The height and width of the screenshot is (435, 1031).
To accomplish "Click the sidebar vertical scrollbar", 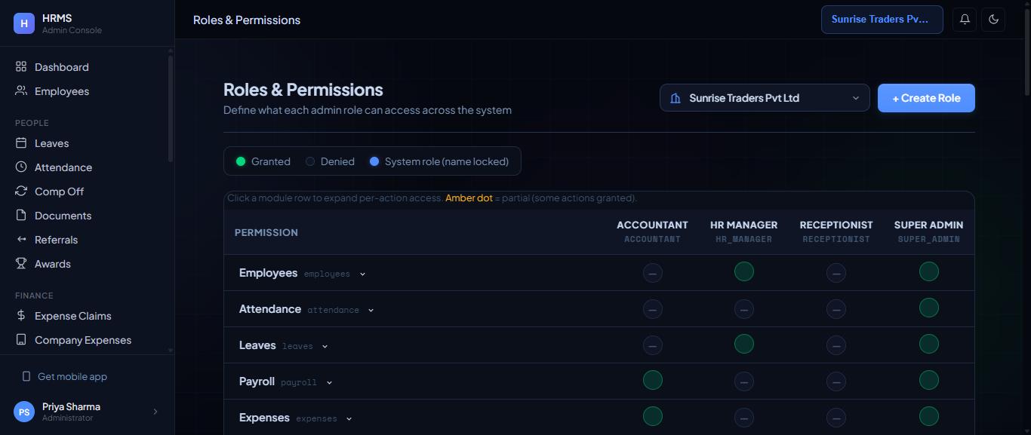I will [x=171, y=107].
